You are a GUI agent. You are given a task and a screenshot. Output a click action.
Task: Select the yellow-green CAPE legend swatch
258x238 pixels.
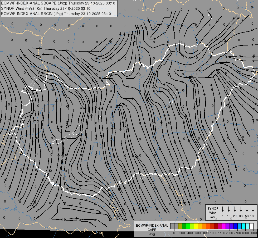point(192,226)
